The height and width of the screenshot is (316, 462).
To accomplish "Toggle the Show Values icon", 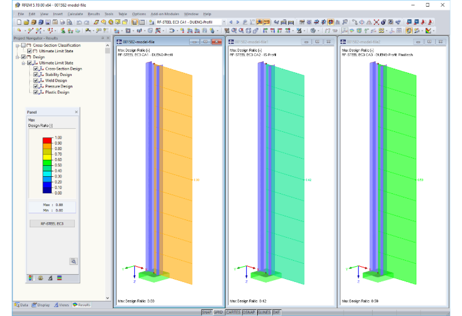I will (x=267, y=22).
